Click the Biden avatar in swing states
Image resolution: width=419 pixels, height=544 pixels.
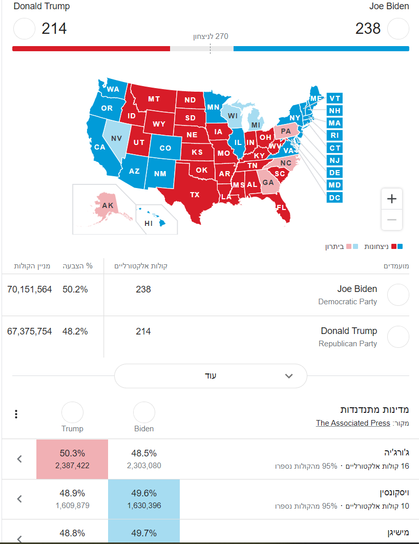point(144,412)
